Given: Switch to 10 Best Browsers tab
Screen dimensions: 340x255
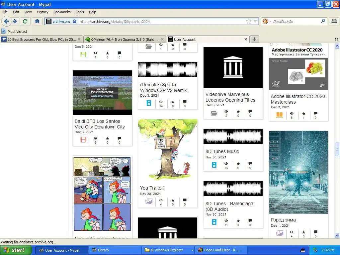Looking at the screenshot, I should (x=42, y=39).
